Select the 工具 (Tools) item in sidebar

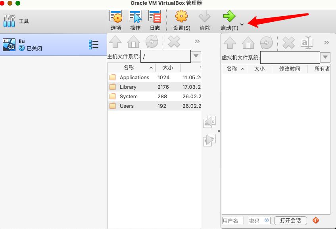(x=54, y=21)
